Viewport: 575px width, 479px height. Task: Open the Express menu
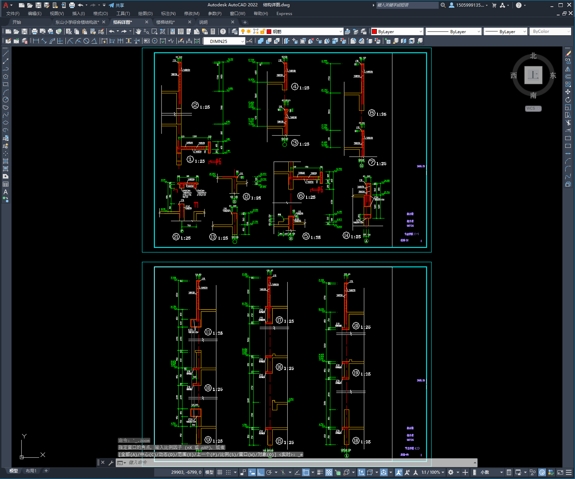click(x=284, y=14)
